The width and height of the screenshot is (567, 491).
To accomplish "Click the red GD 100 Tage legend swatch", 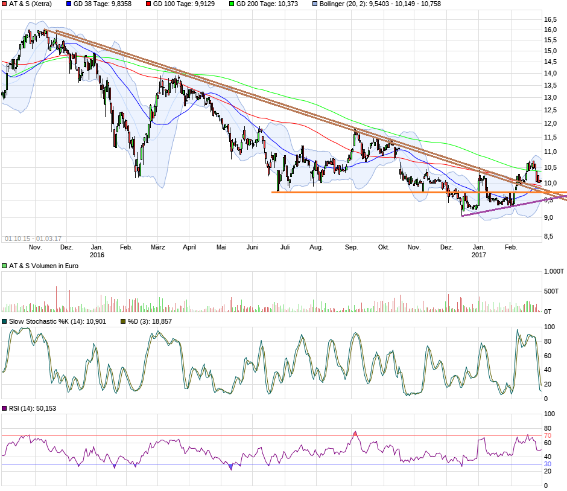I will coord(148,4).
